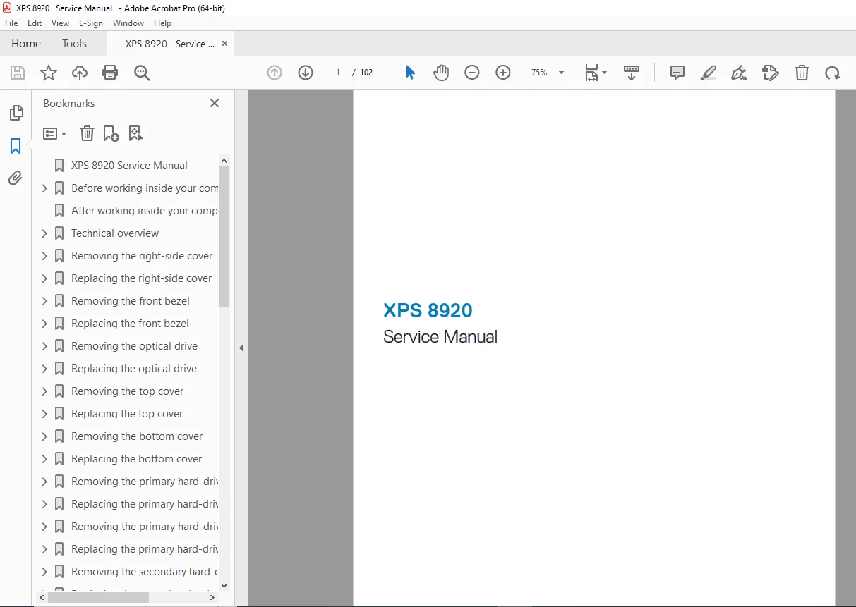Screen dimensions: 856x607
Task: Close the XPS 8920 Service document tab
Action: (225, 44)
